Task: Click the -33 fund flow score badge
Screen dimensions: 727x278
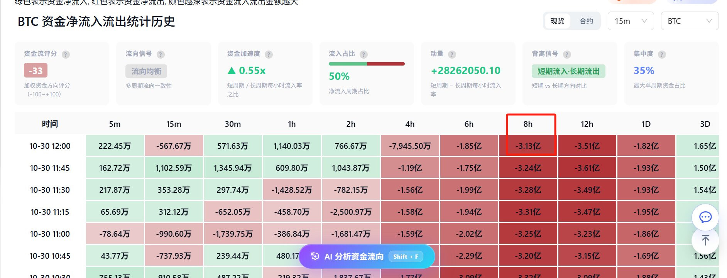Action: point(36,71)
